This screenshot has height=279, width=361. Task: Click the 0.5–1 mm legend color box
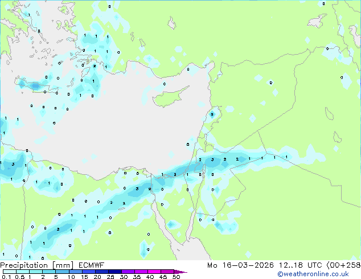[23, 272]
